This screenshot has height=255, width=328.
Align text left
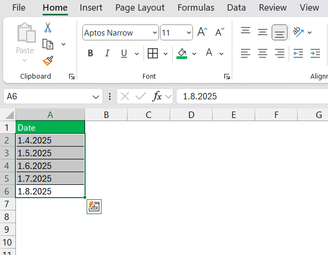click(x=246, y=53)
